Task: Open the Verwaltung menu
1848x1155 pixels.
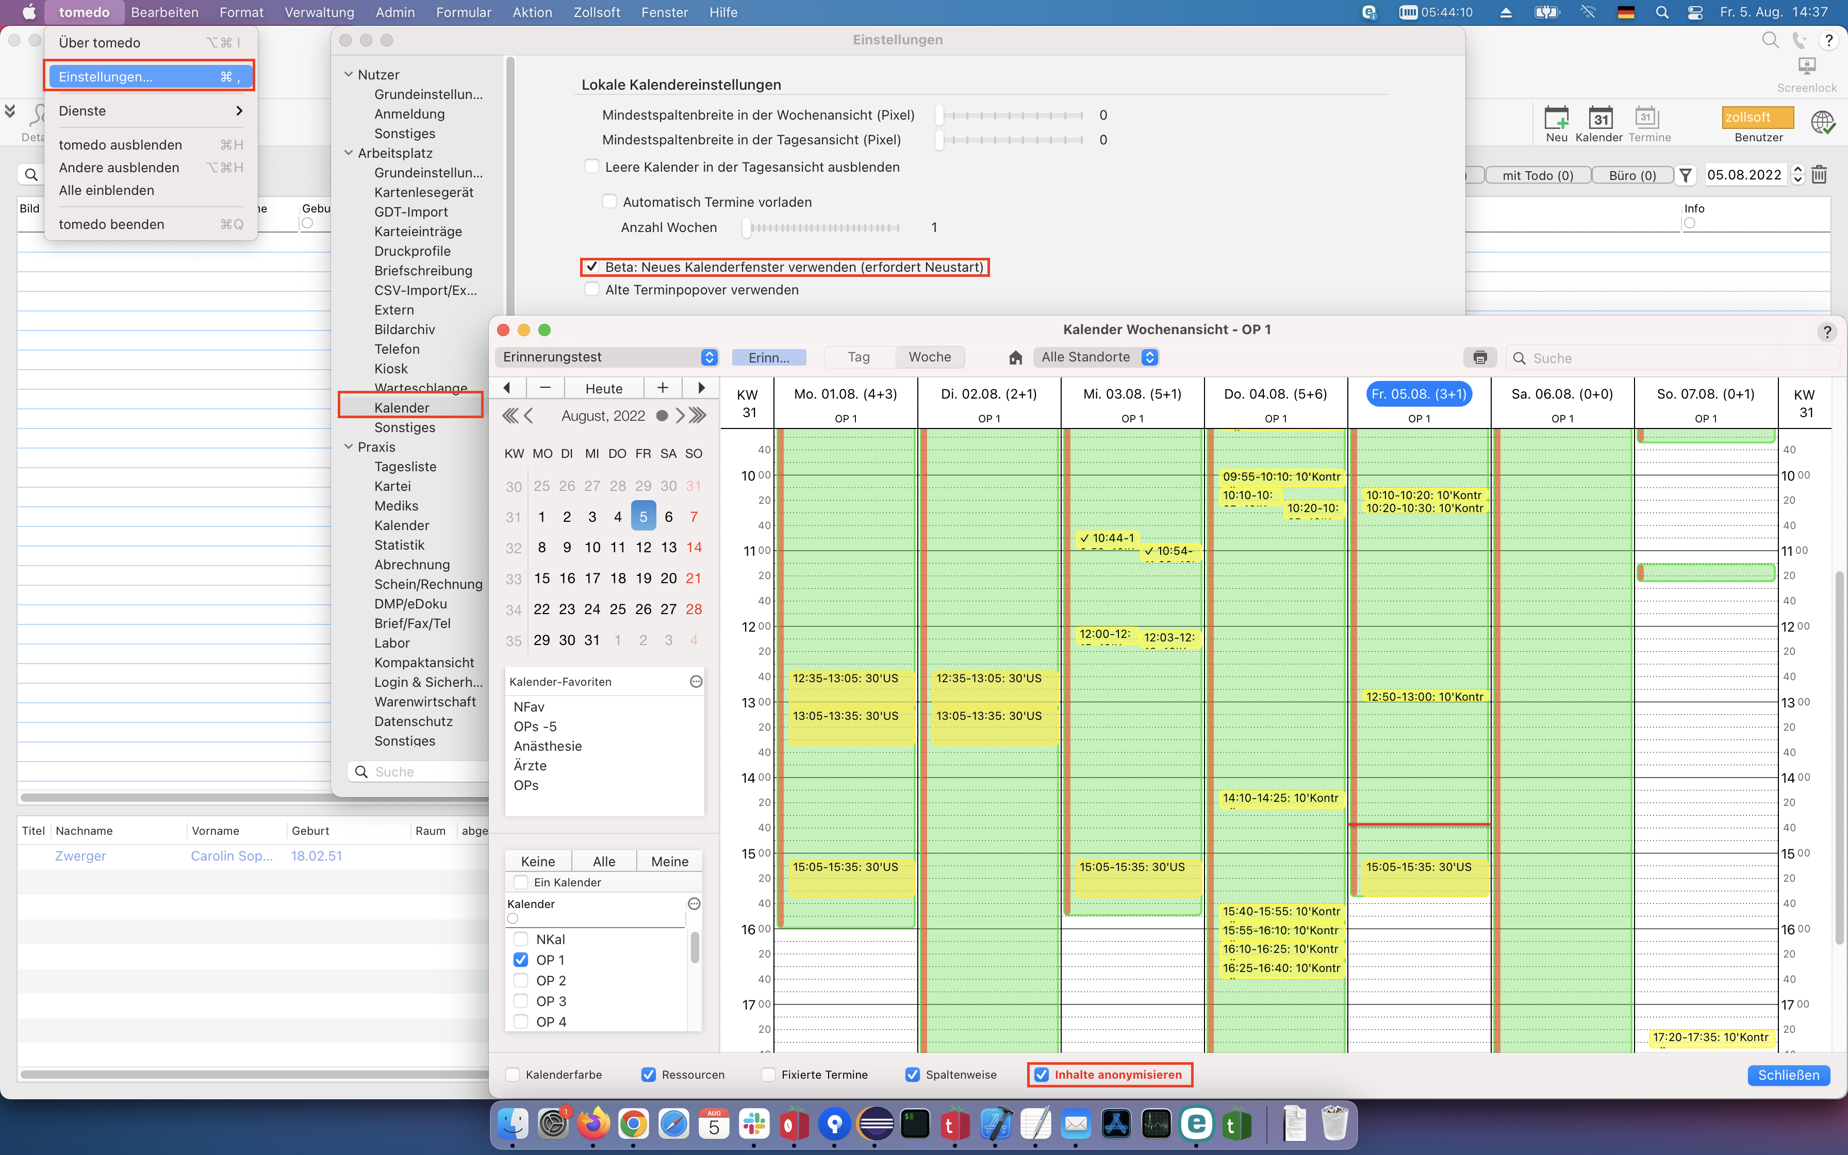Action: click(x=319, y=12)
